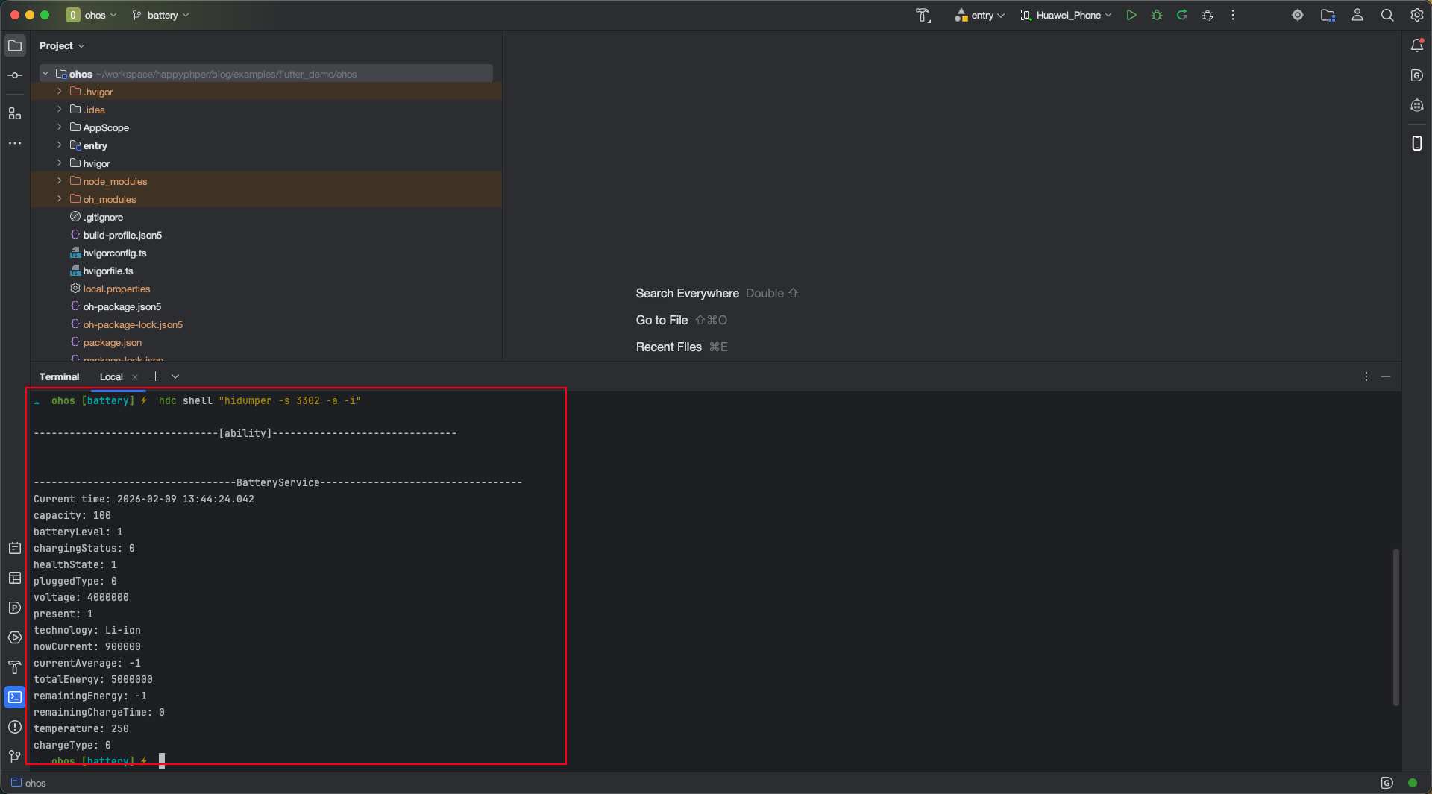This screenshot has height=794, width=1432.
Task: Select the Local terminal tab
Action: 111,376
